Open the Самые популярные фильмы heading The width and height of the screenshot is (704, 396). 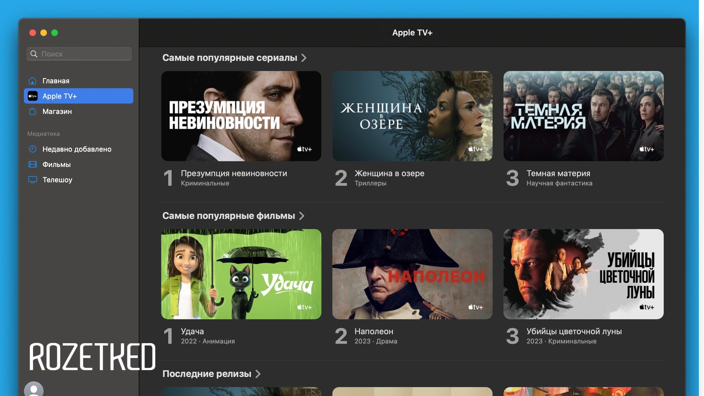coord(228,216)
